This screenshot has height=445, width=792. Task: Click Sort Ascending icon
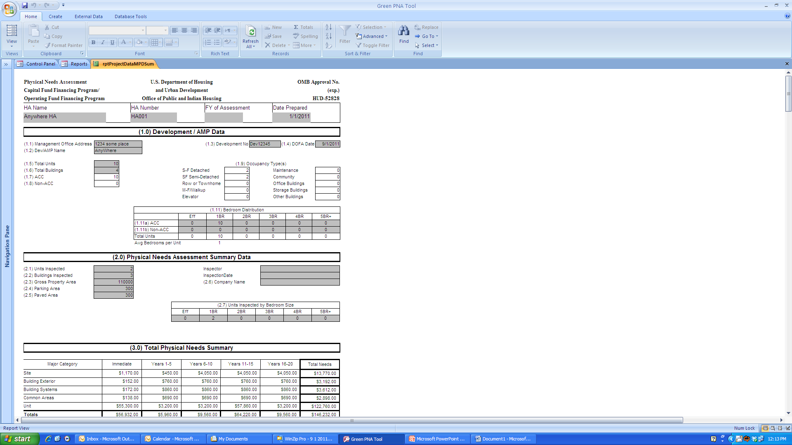click(x=328, y=27)
